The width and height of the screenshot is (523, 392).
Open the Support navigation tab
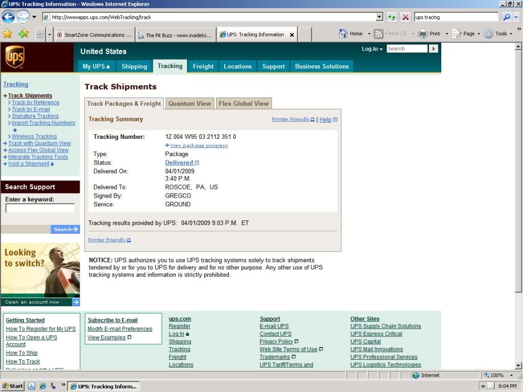coord(274,66)
